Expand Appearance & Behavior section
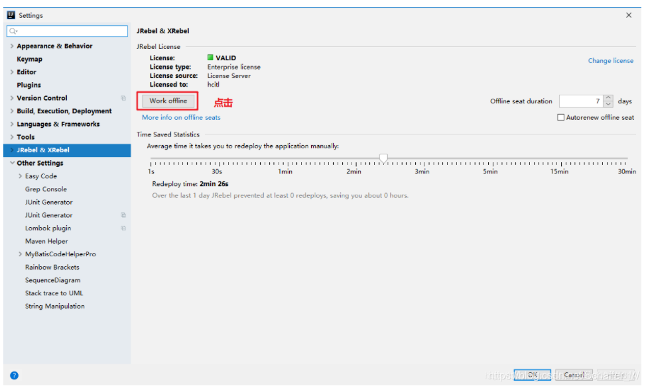The image size is (646, 388). click(x=12, y=46)
